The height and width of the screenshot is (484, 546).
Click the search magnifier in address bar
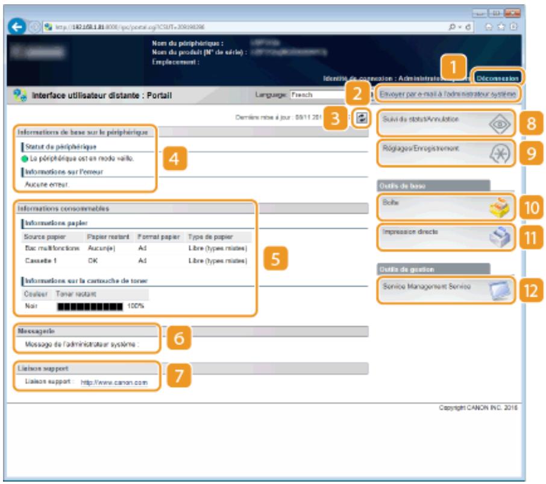(453, 27)
